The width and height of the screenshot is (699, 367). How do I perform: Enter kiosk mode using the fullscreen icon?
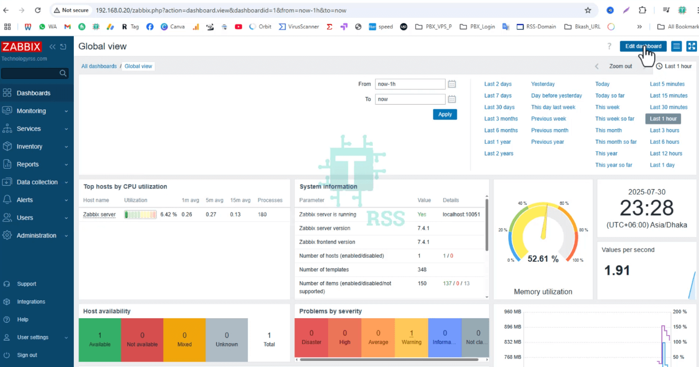691,46
